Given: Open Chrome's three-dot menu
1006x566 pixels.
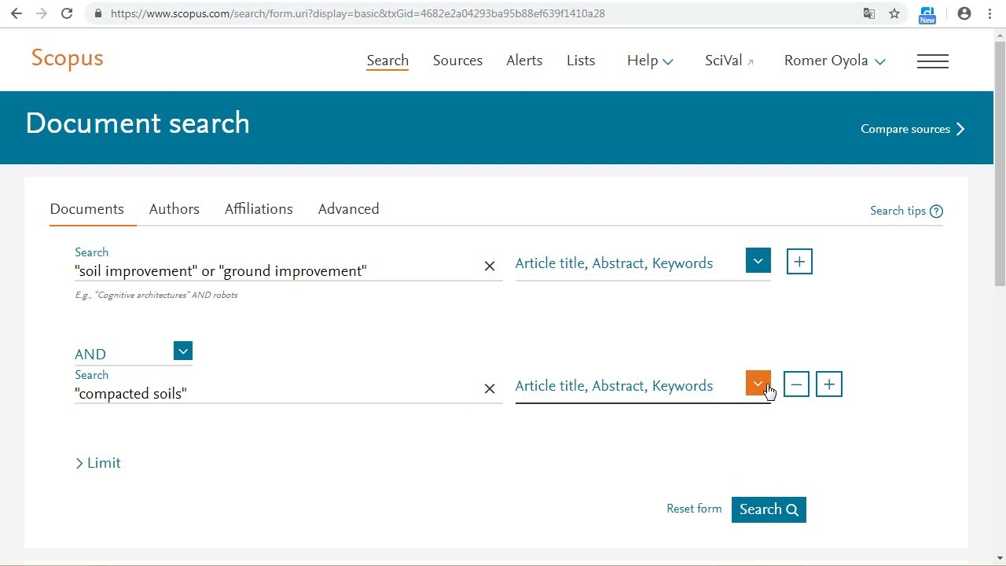Looking at the screenshot, I should pos(989,13).
